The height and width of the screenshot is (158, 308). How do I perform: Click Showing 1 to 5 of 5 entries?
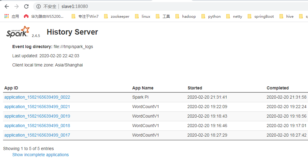pos(28,149)
